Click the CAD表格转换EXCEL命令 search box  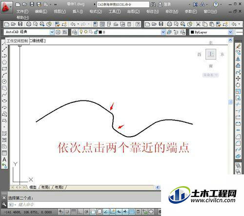coord(123,4)
